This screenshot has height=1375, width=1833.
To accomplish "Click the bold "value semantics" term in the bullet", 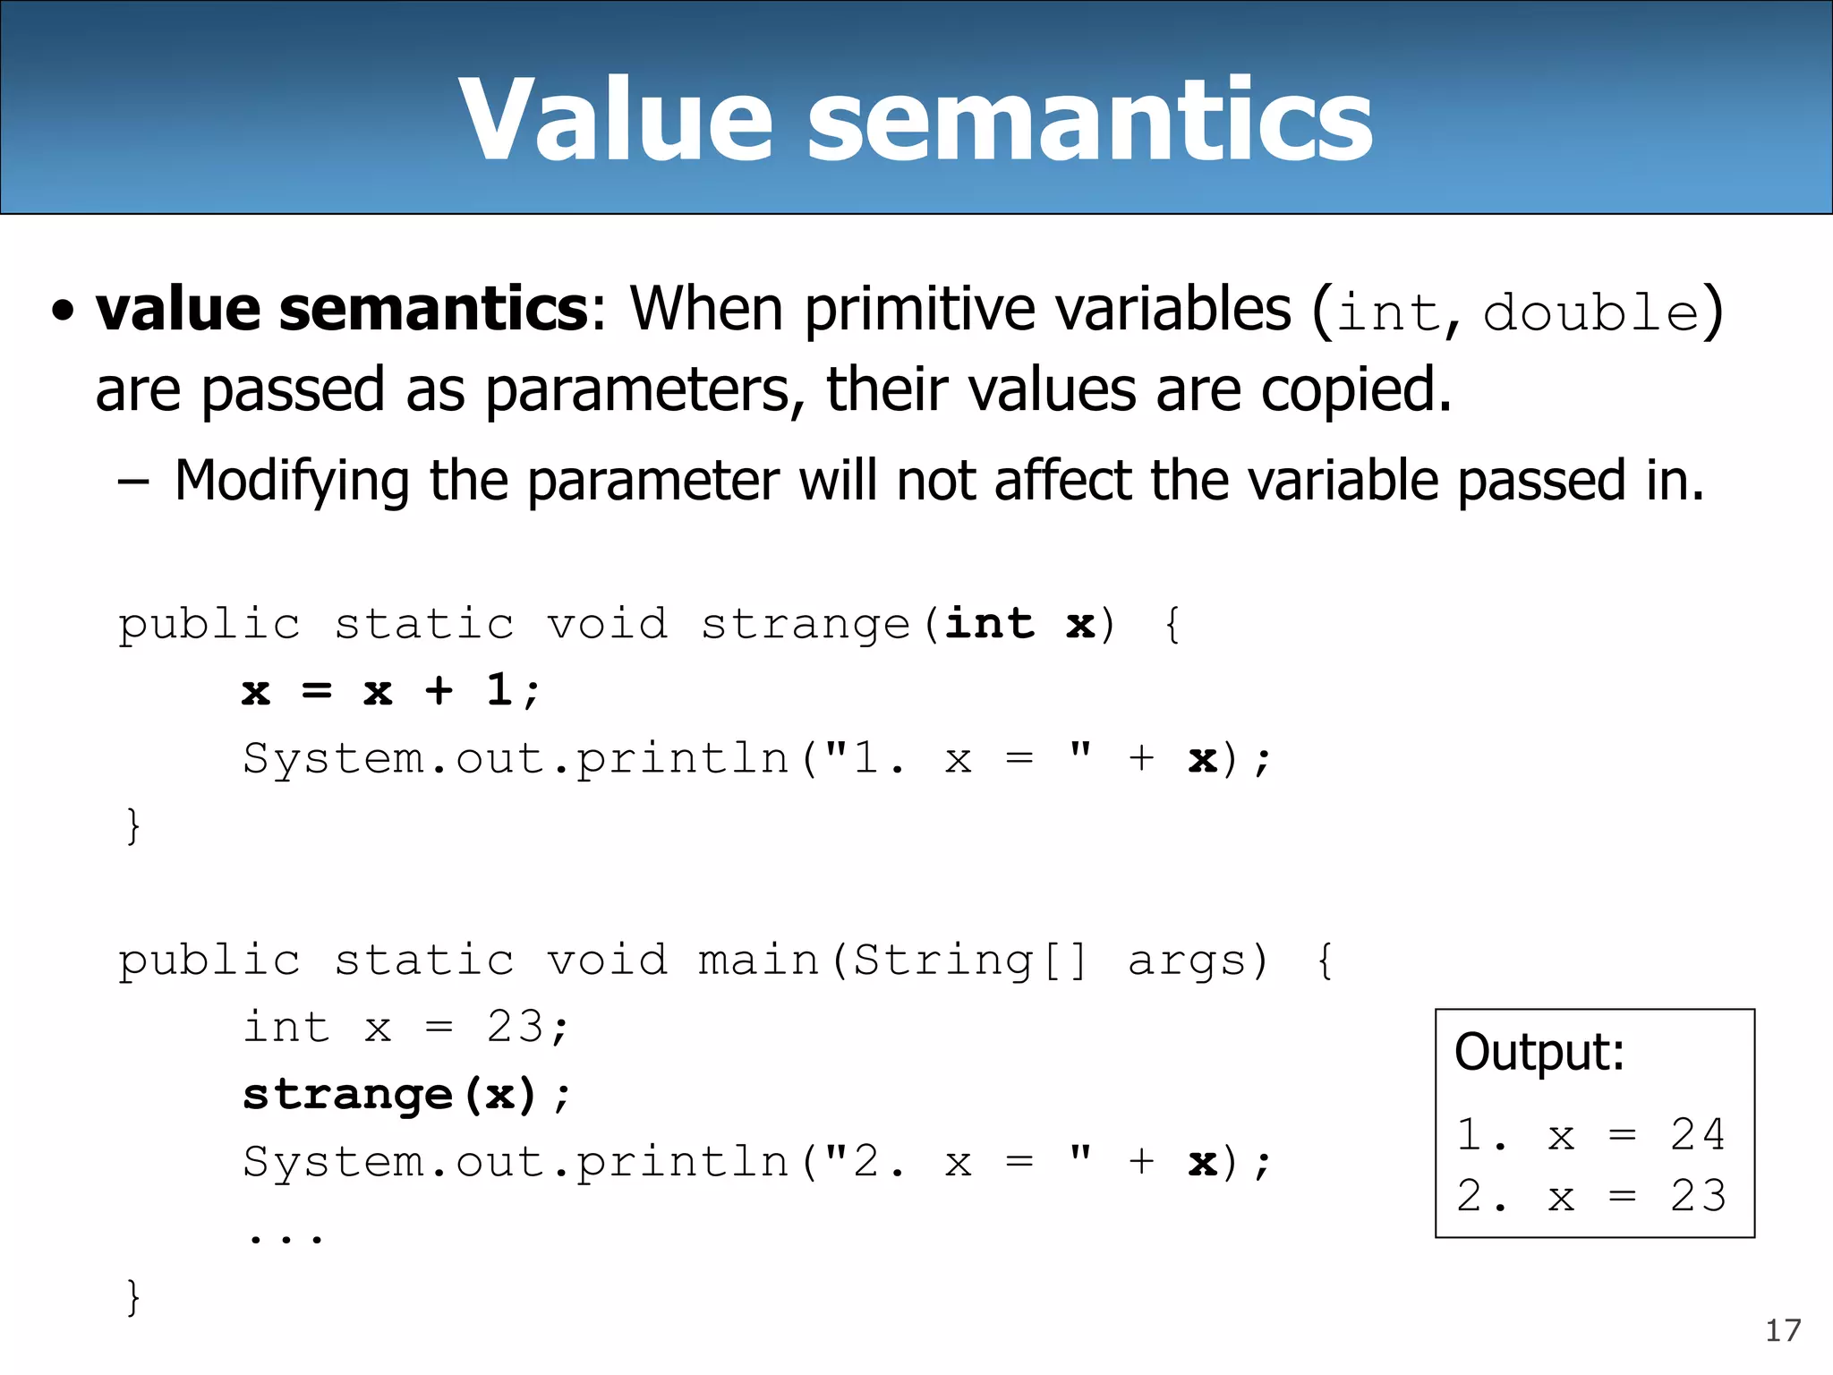I will point(341,310).
